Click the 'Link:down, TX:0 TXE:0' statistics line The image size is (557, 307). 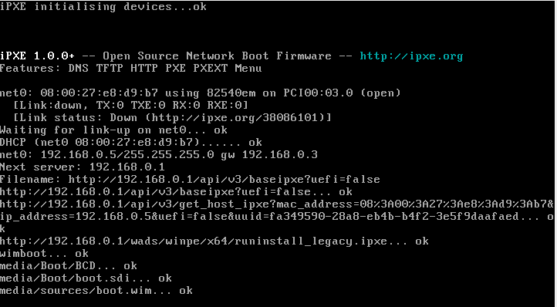(x=130, y=106)
